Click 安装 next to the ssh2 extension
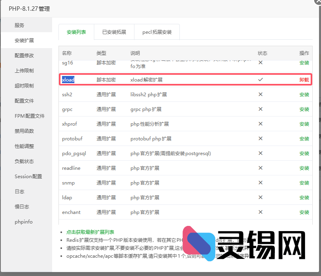Viewport: 321px width, 276px height. (304, 94)
